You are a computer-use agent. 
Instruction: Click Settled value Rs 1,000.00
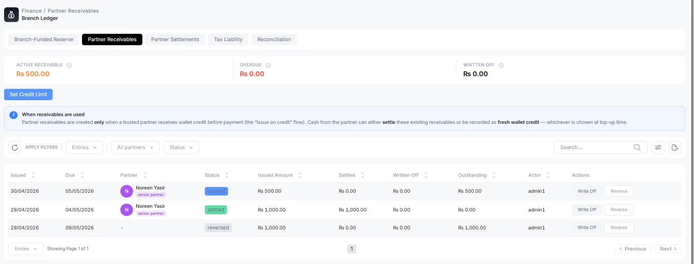pos(353,210)
